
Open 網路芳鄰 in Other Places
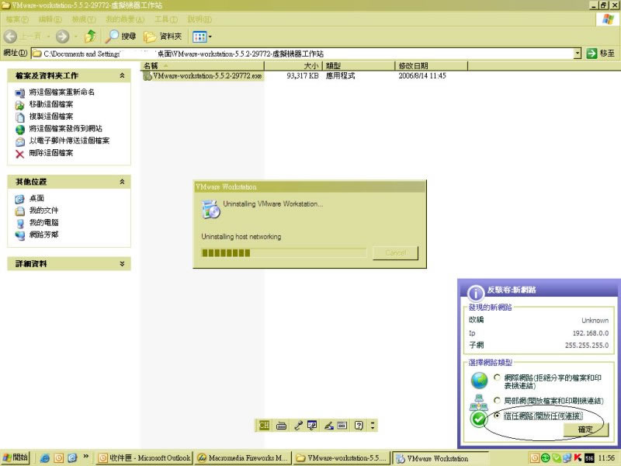click(43, 235)
